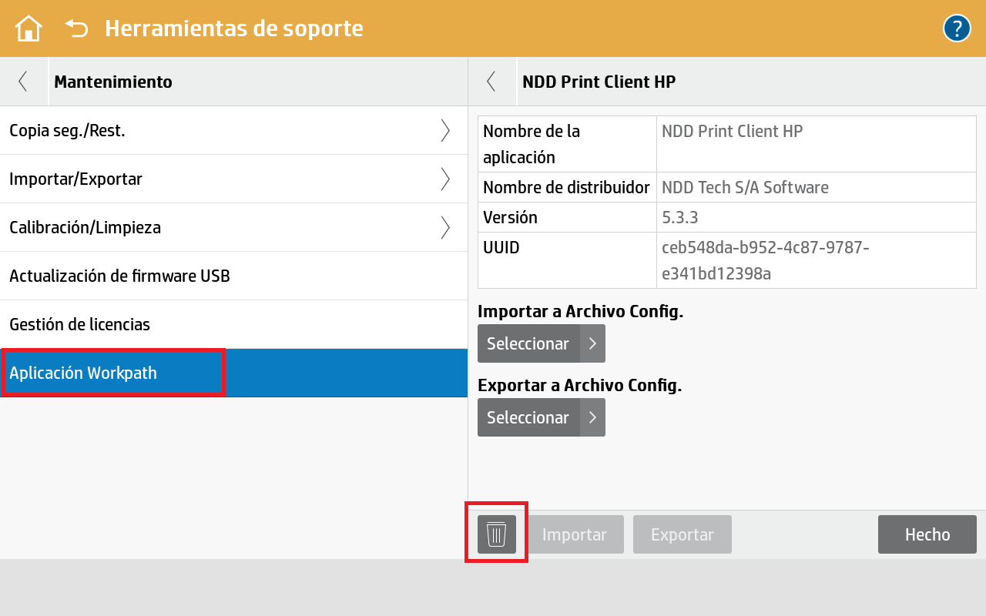Tap the Hecho button

(927, 534)
